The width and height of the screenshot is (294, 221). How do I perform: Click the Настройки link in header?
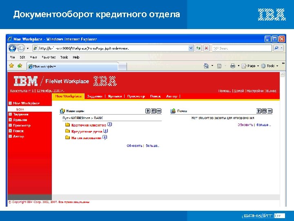(255, 91)
